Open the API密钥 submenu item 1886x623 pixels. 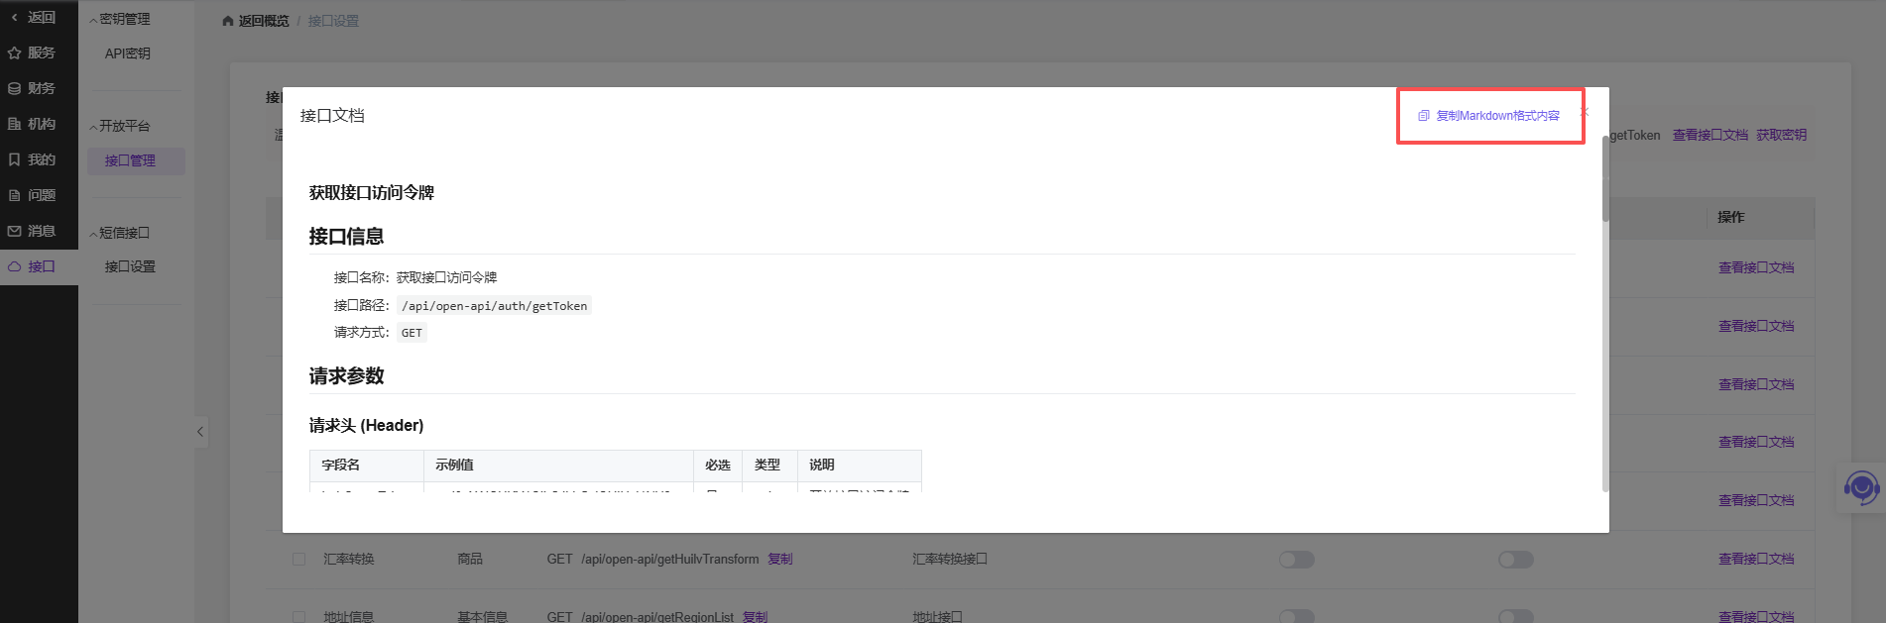pos(128,53)
